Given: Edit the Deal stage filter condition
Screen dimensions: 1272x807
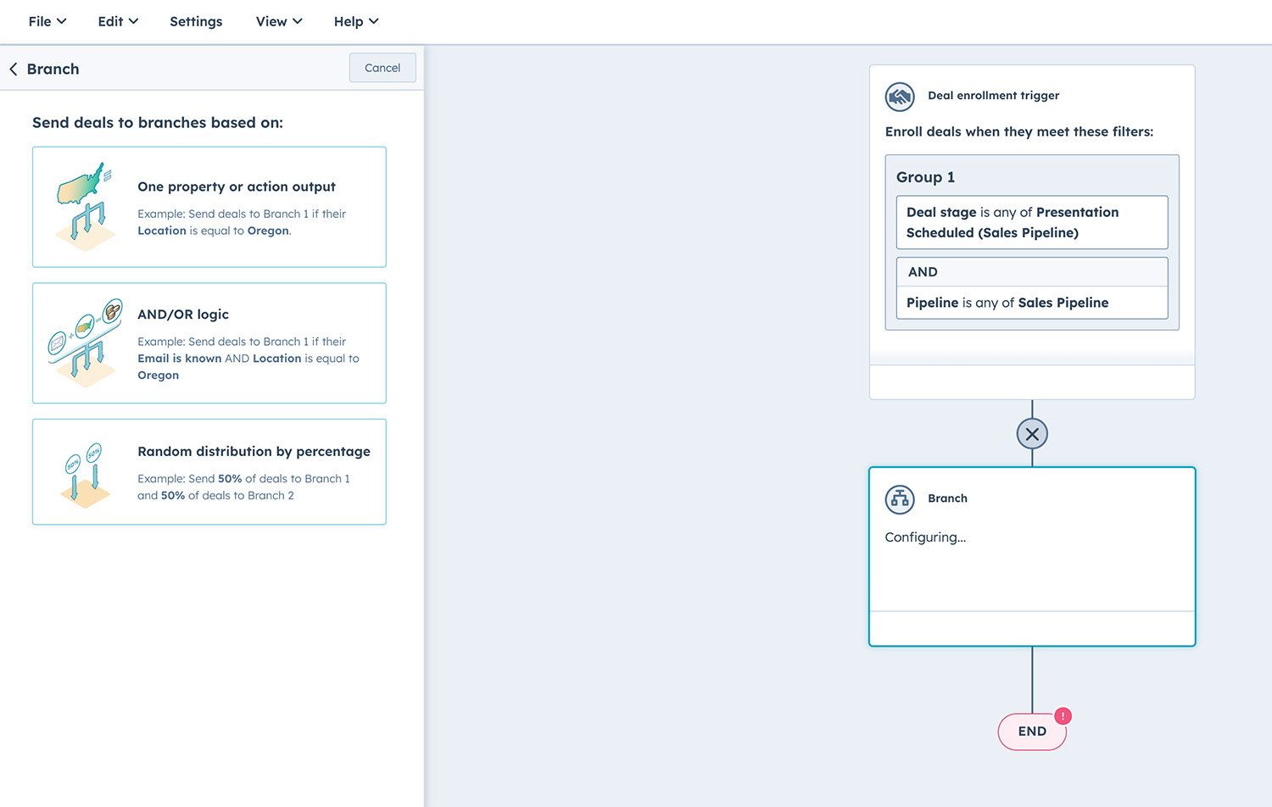Looking at the screenshot, I should (1031, 222).
